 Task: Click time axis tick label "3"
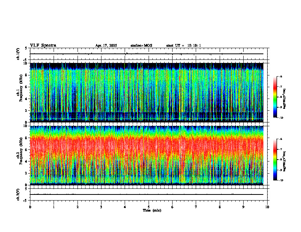(x=101, y=207)
